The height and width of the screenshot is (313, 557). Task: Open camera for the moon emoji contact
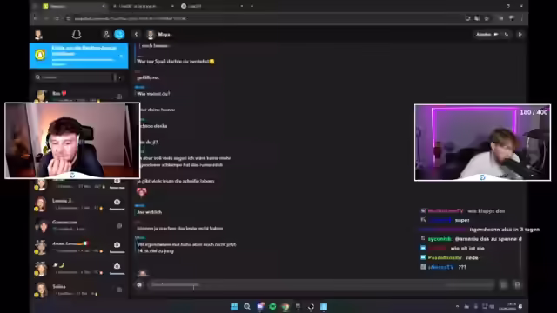click(117, 266)
